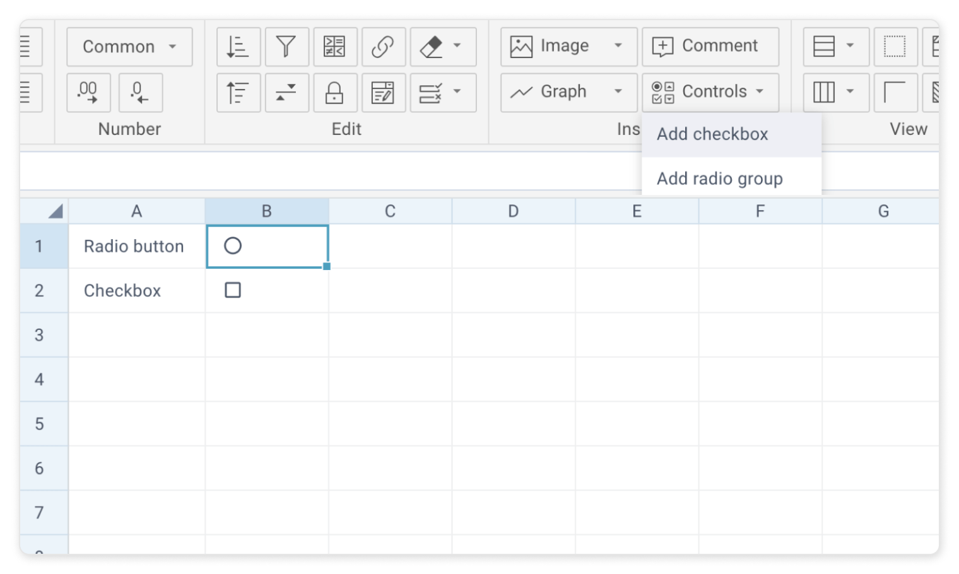Select row 3 header

tap(44, 335)
